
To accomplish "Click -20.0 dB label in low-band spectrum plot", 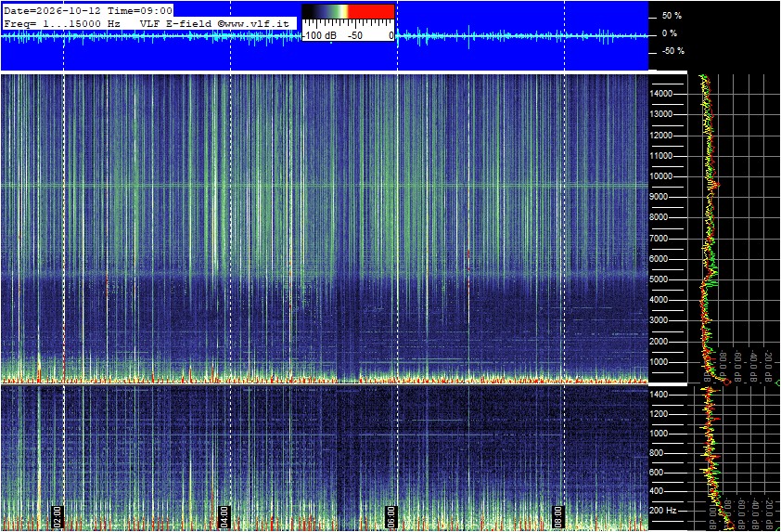I will (x=772, y=513).
